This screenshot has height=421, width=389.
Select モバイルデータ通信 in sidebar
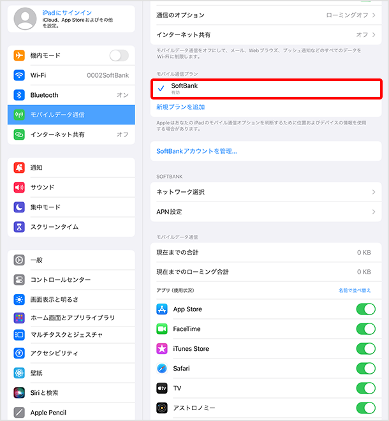(x=71, y=115)
